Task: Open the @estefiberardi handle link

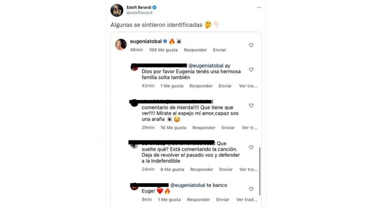Action: (x=139, y=13)
